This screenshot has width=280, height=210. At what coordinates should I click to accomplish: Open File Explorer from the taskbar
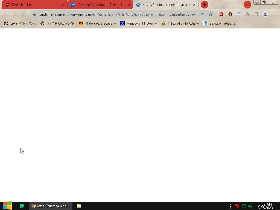click(79, 206)
